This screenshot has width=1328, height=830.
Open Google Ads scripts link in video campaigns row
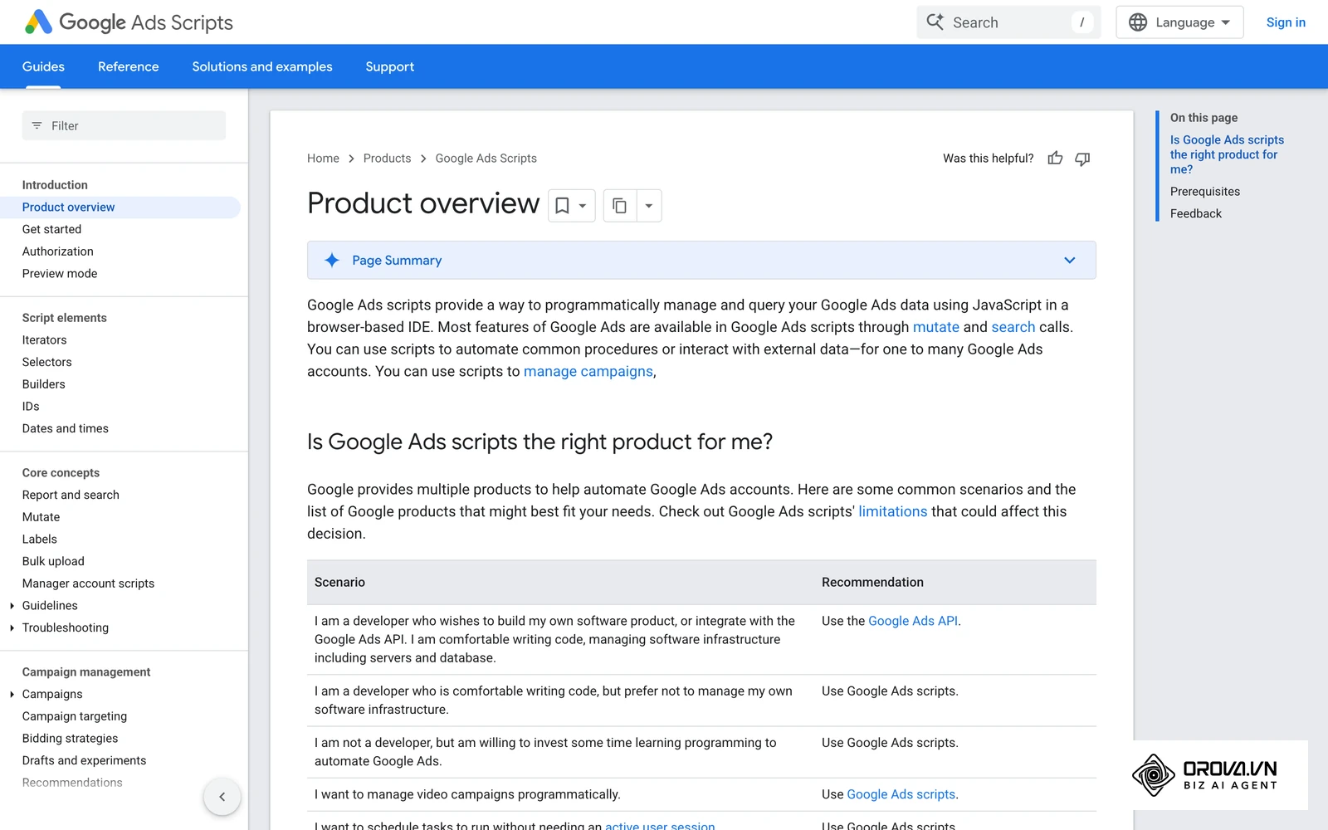click(901, 794)
